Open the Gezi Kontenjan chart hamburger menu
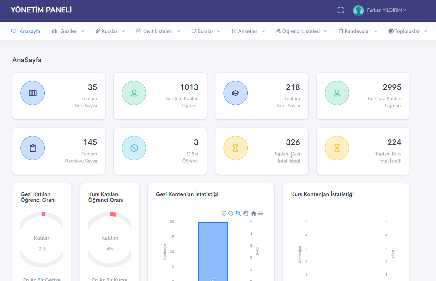 (260, 213)
